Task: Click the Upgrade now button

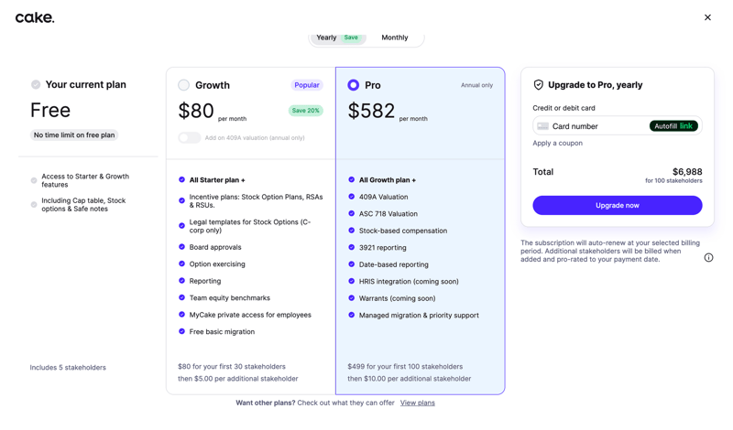Action: click(617, 206)
